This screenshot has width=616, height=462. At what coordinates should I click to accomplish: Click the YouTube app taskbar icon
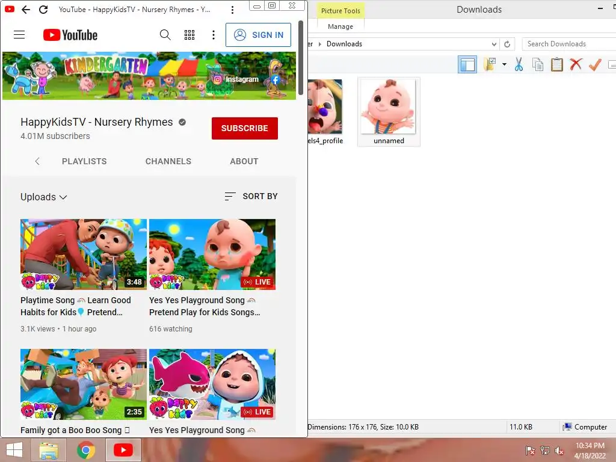tap(123, 450)
